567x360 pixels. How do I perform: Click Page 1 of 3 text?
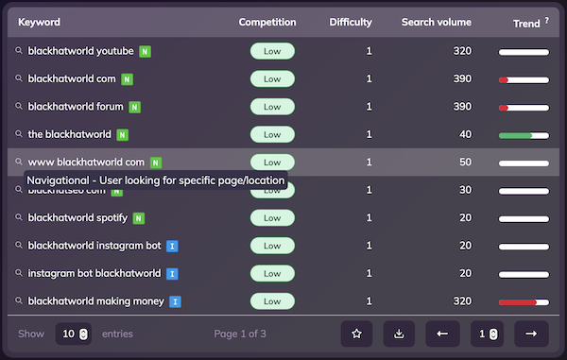point(240,334)
